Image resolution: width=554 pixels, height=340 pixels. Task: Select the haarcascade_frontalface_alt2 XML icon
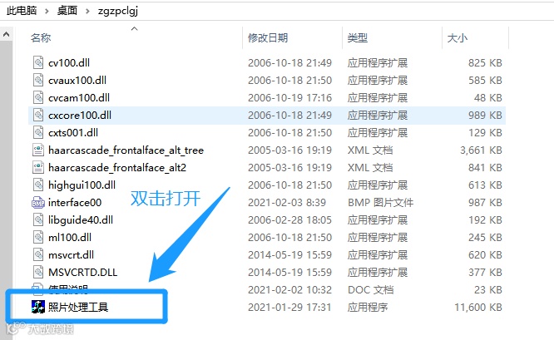pyautogui.click(x=38, y=167)
